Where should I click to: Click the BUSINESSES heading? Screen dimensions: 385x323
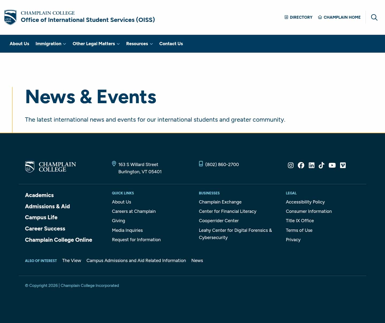click(x=209, y=193)
